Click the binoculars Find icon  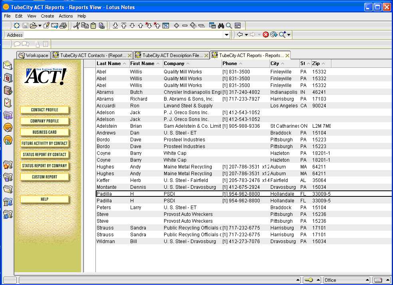pyautogui.click(x=221, y=26)
